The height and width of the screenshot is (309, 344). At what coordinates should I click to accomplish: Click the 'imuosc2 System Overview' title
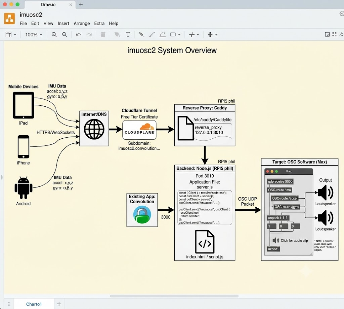click(172, 50)
